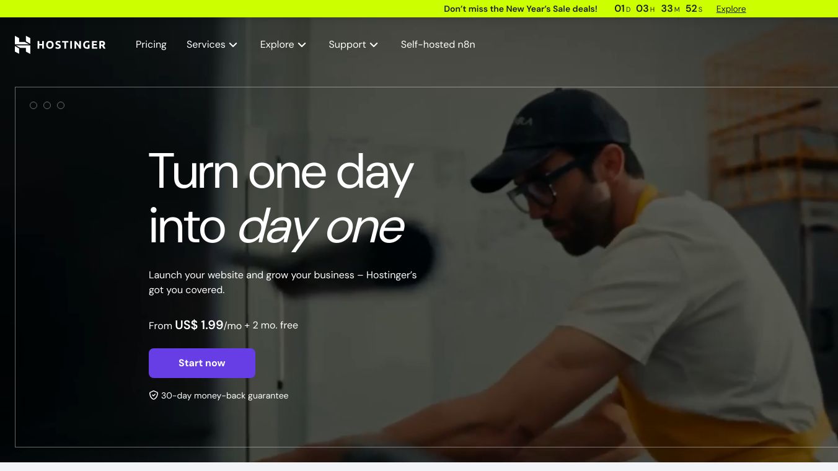
Task: Click the US$ 1.99 price text
Action: coord(199,325)
